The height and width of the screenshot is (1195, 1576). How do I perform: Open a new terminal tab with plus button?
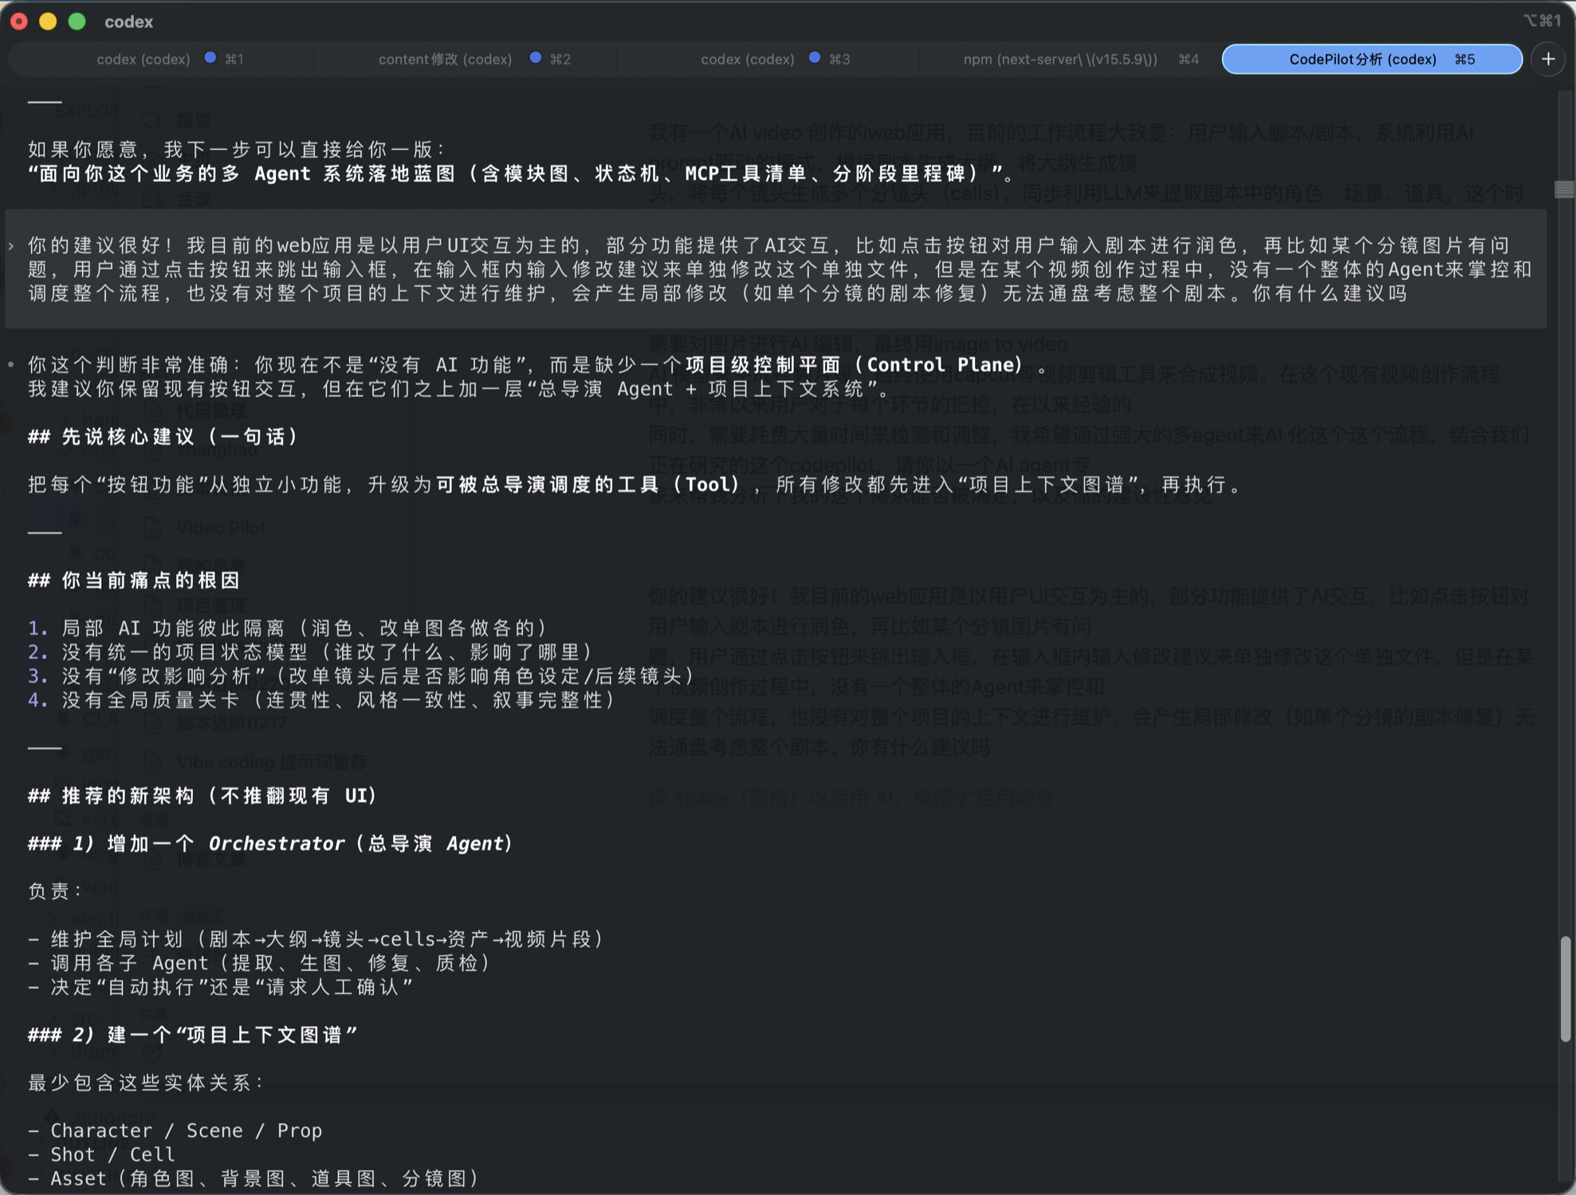(1547, 59)
